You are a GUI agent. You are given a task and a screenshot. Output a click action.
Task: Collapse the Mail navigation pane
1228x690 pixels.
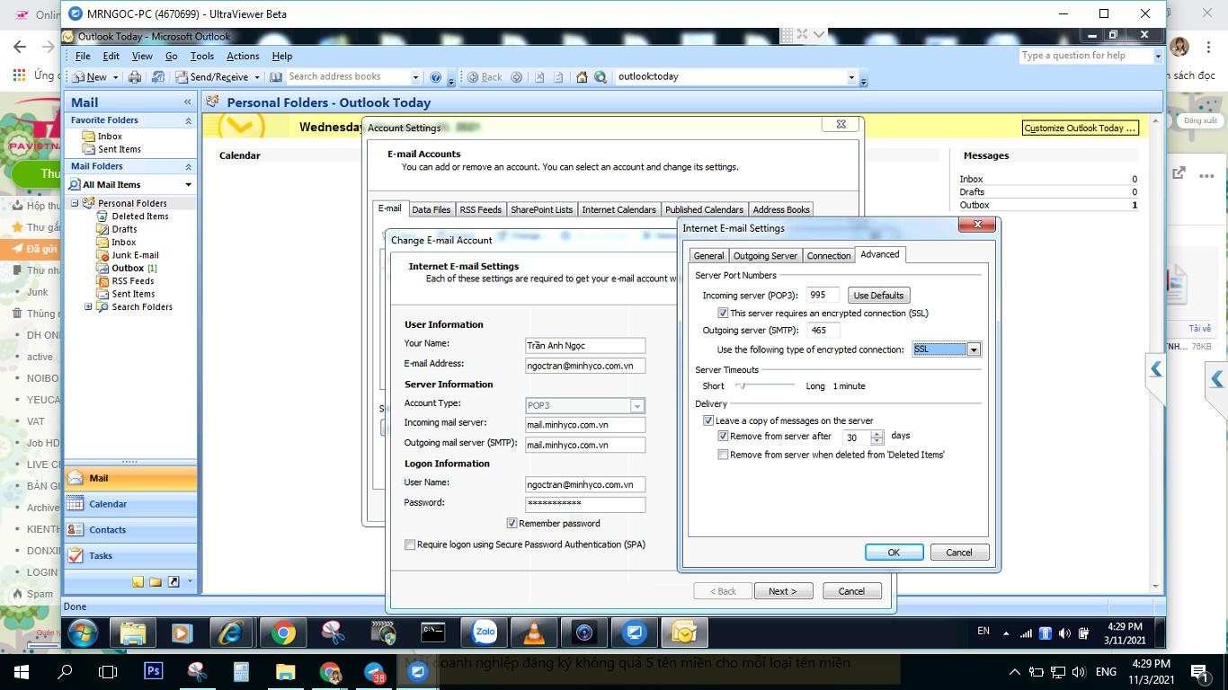tap(187, 102)
